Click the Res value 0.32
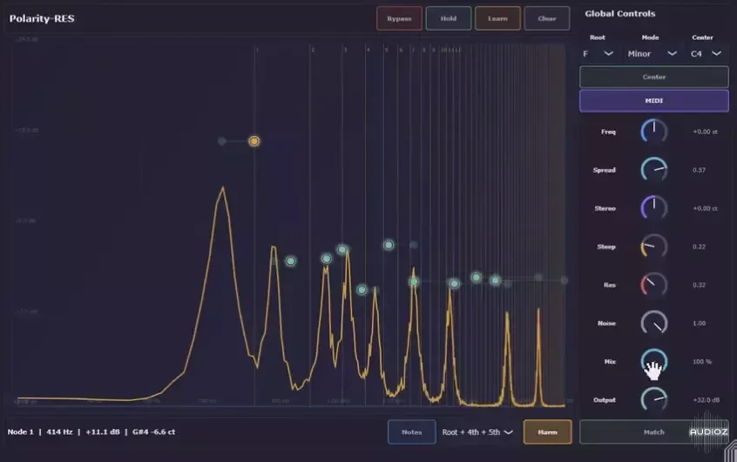 click(699, 285)
